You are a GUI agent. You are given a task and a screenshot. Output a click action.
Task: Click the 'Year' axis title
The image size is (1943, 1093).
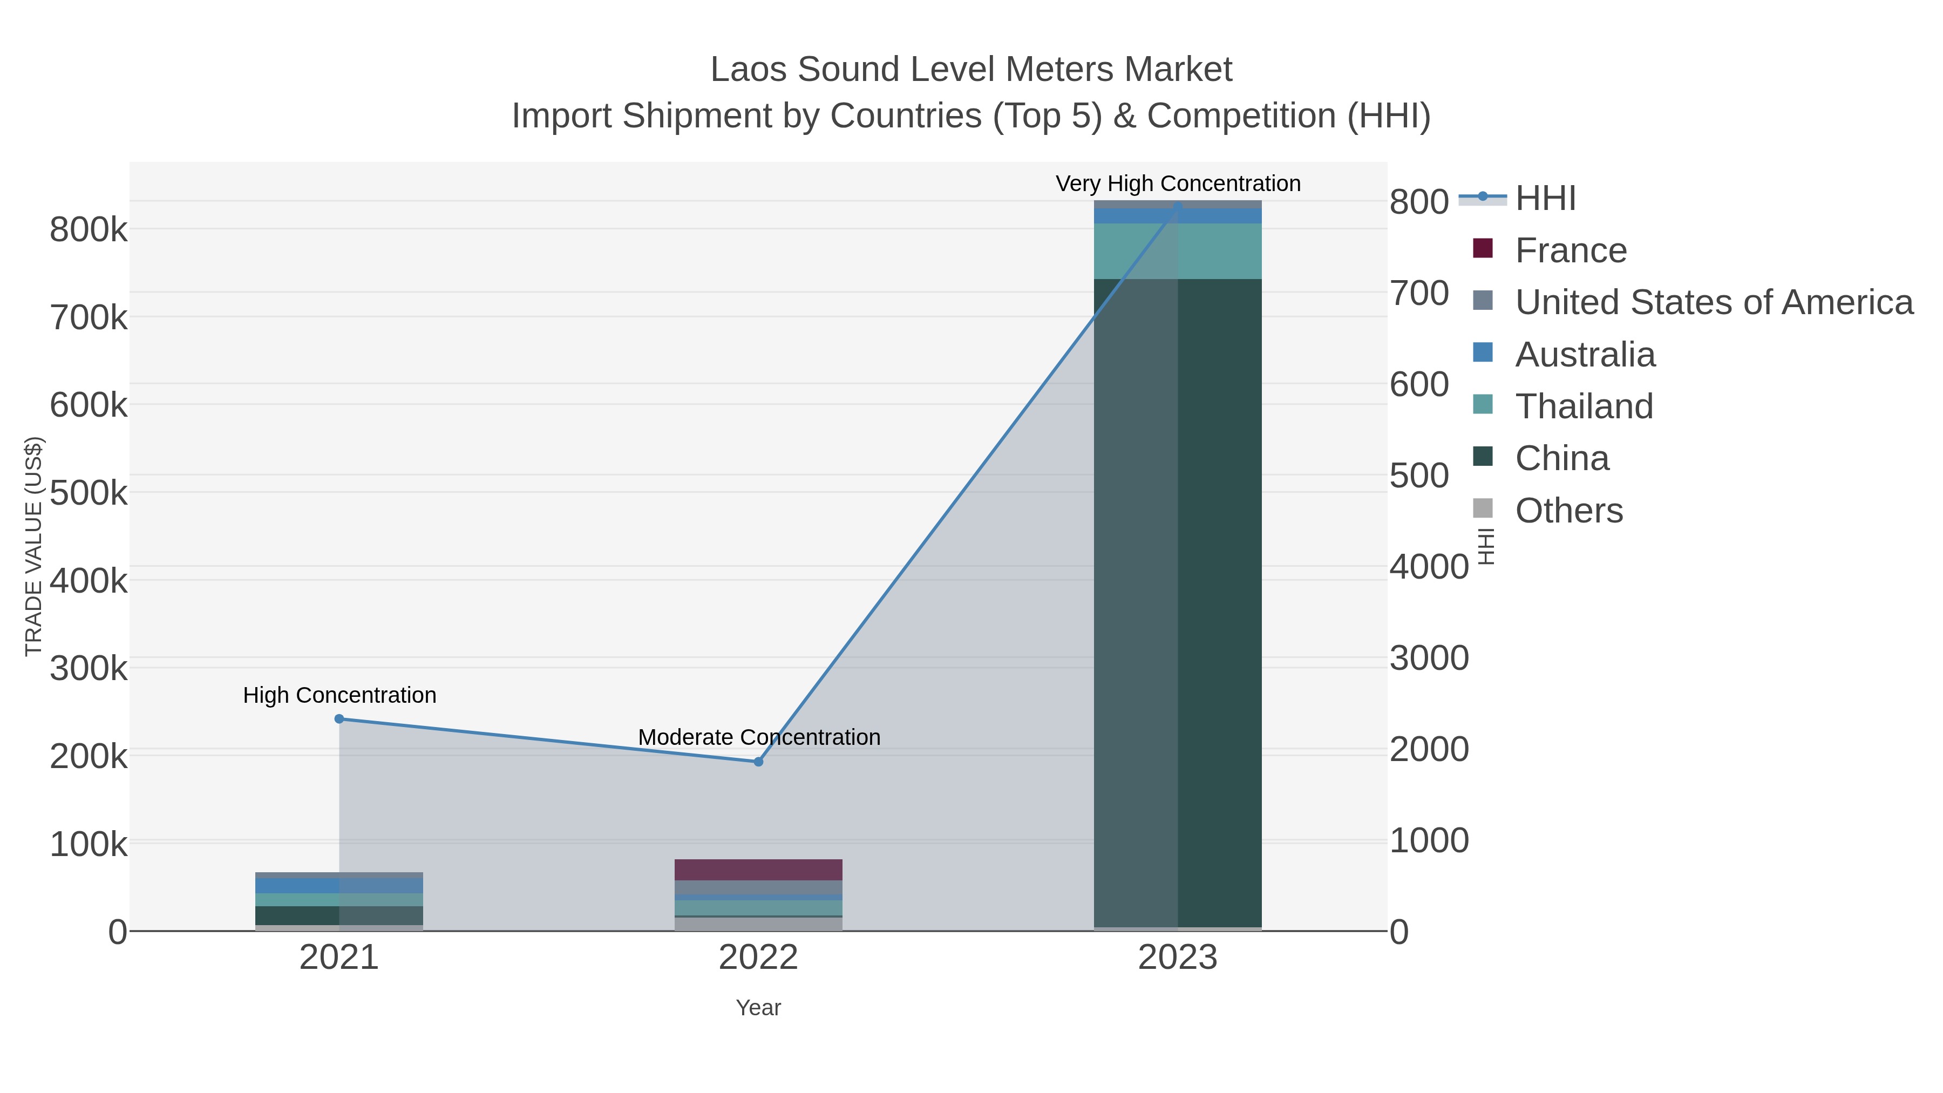point(759,1008)
